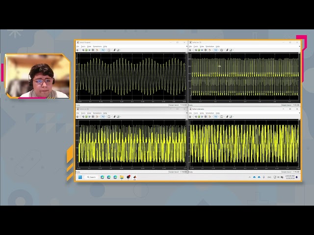Toggle Cursor Measurements in Señal en RX scope
The width and height of the screenshot is (314, 235).
pos(118,117)
